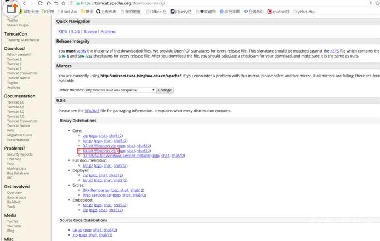Download the Web services jar
The image size is (380, 241).
97,196
